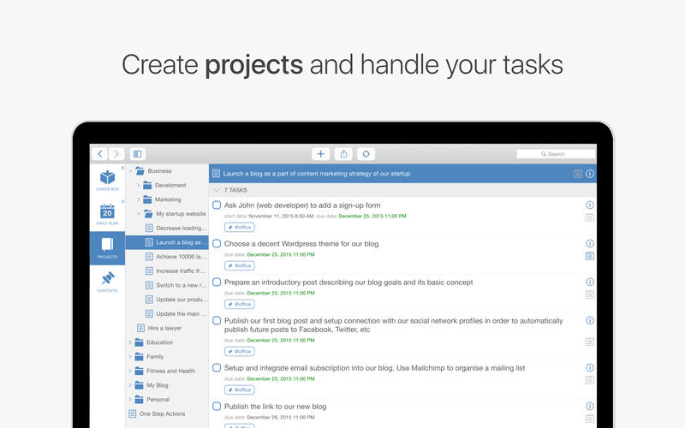This screenshot has height=428, width=685.
Task: Navigate back with the left arrow
Action: click(100, 154)
